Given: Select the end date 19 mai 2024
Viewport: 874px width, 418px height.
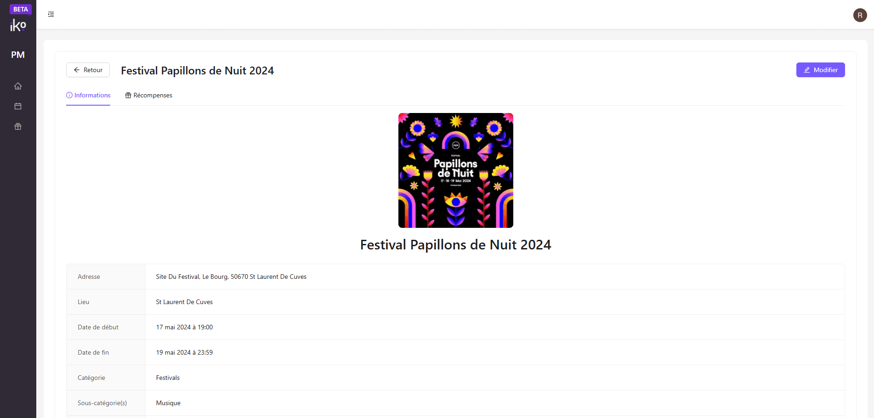Looking at the screenshot, I should click(x=184, y=352).
